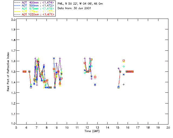This screenshot has height=138, width=173.
Task: Click the 'Time (GMT)' x-axis label
Action: coord(92,131)
